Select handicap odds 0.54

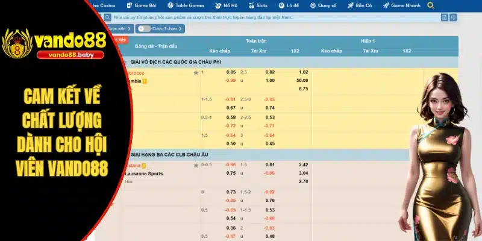231,218
